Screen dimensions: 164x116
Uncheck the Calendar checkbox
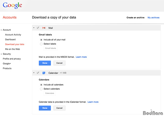pyautogui.click(x=38, y=73)
